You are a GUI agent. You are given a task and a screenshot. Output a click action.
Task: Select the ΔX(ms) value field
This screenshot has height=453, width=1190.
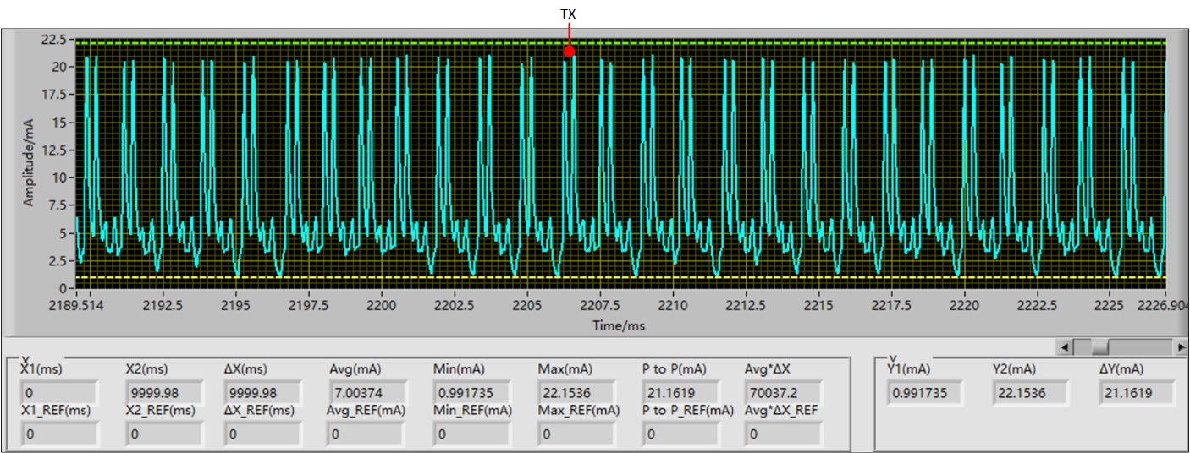262,393
